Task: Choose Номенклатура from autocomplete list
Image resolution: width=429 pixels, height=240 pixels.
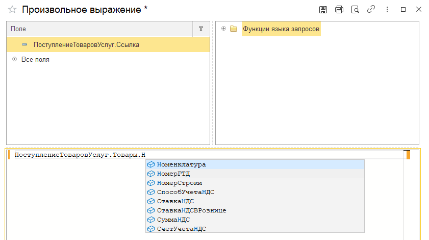Action: coord(255,164)
